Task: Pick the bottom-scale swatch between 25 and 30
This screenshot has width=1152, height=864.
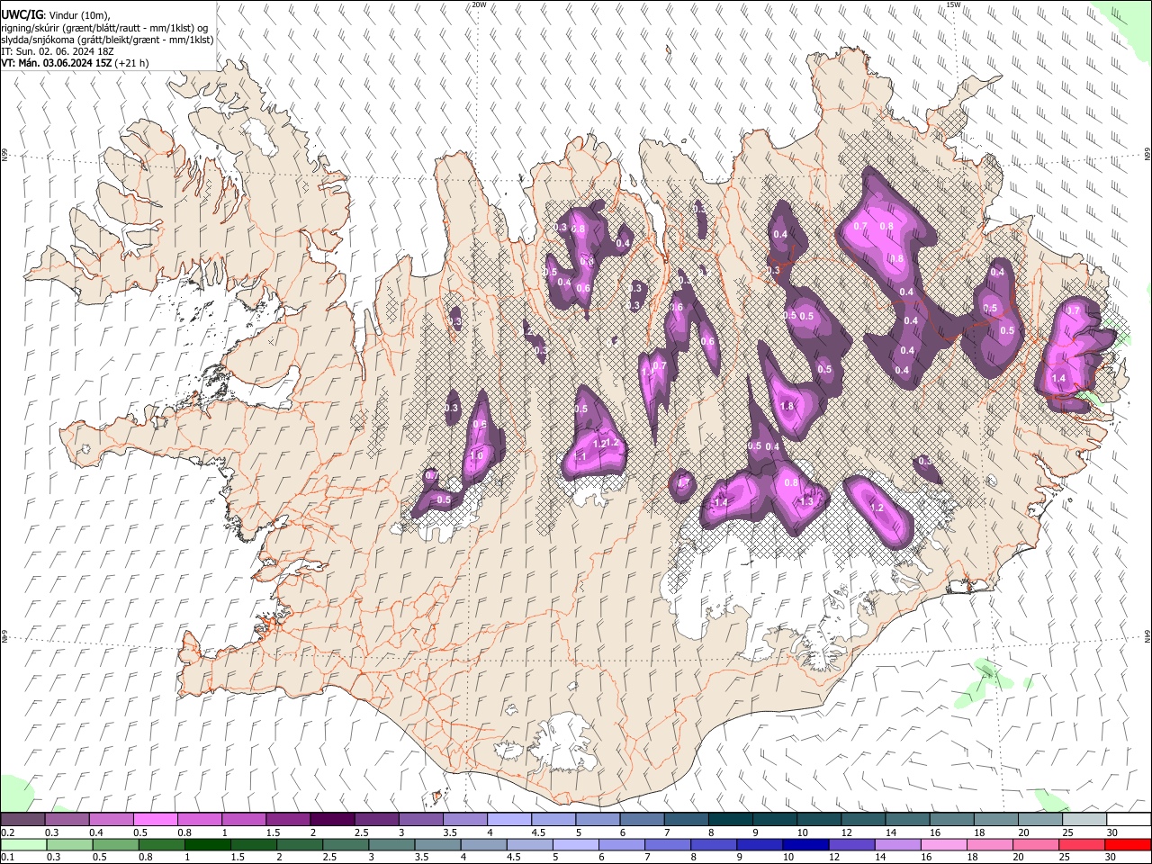Action: [1081, 845]
